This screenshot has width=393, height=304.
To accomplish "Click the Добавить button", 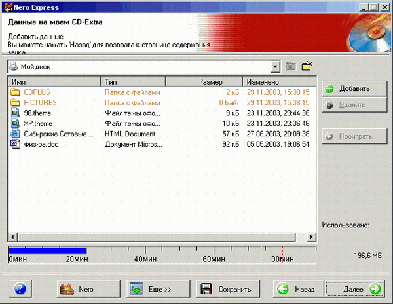I will pyautogui.click(x=354, y=88).
